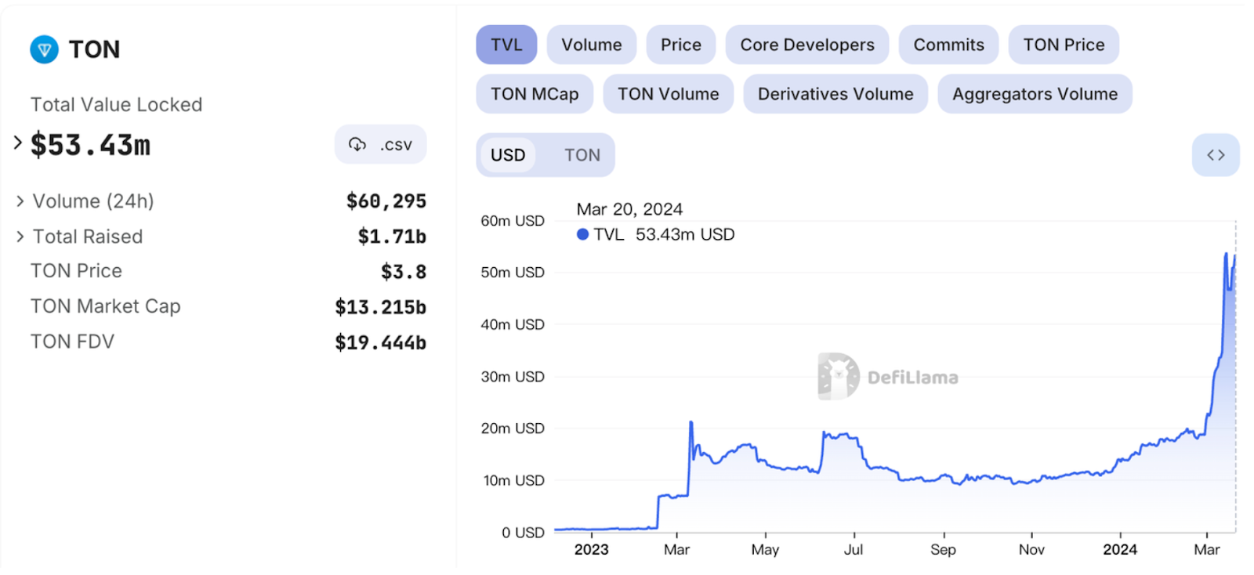Switch chart denomination to USD
1254x575 pixels.
click(508, 155)
